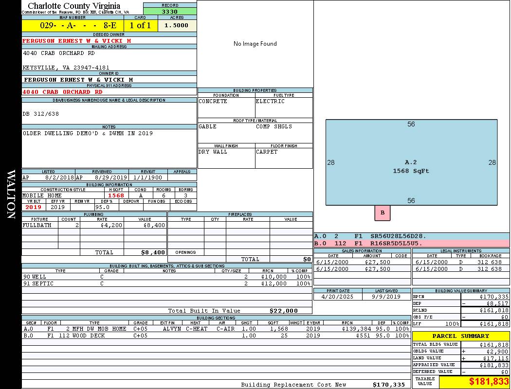Image resolution: width=511 pixels, height=389 pixels.
Task: Click the 'No Image Found' photo placeholder
Action: pos(255,44)
